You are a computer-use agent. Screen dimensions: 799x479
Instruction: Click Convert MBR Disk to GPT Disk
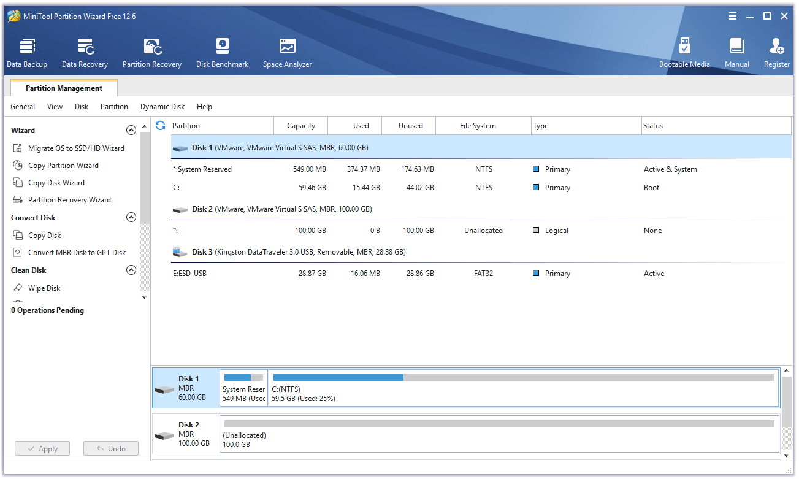click(77, 253)
